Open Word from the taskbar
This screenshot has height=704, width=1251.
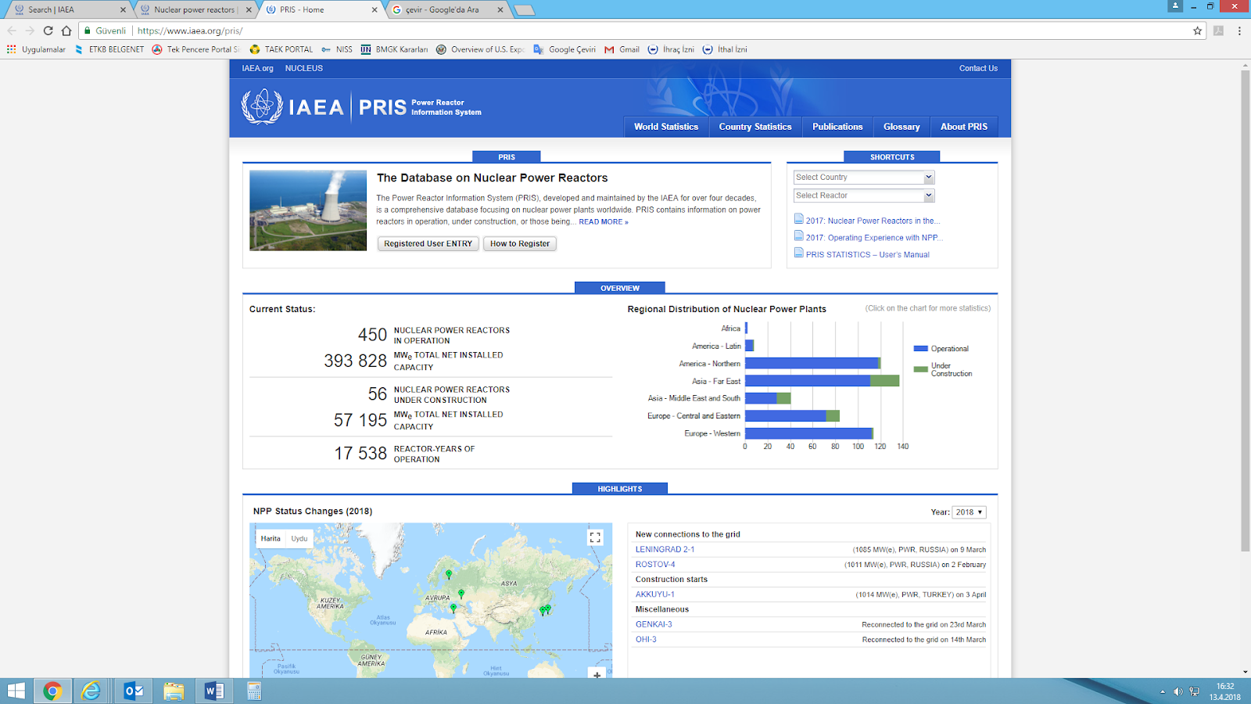point(214,691)
